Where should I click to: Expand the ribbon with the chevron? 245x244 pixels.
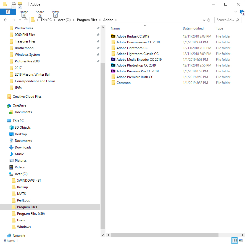pos(236,12)
